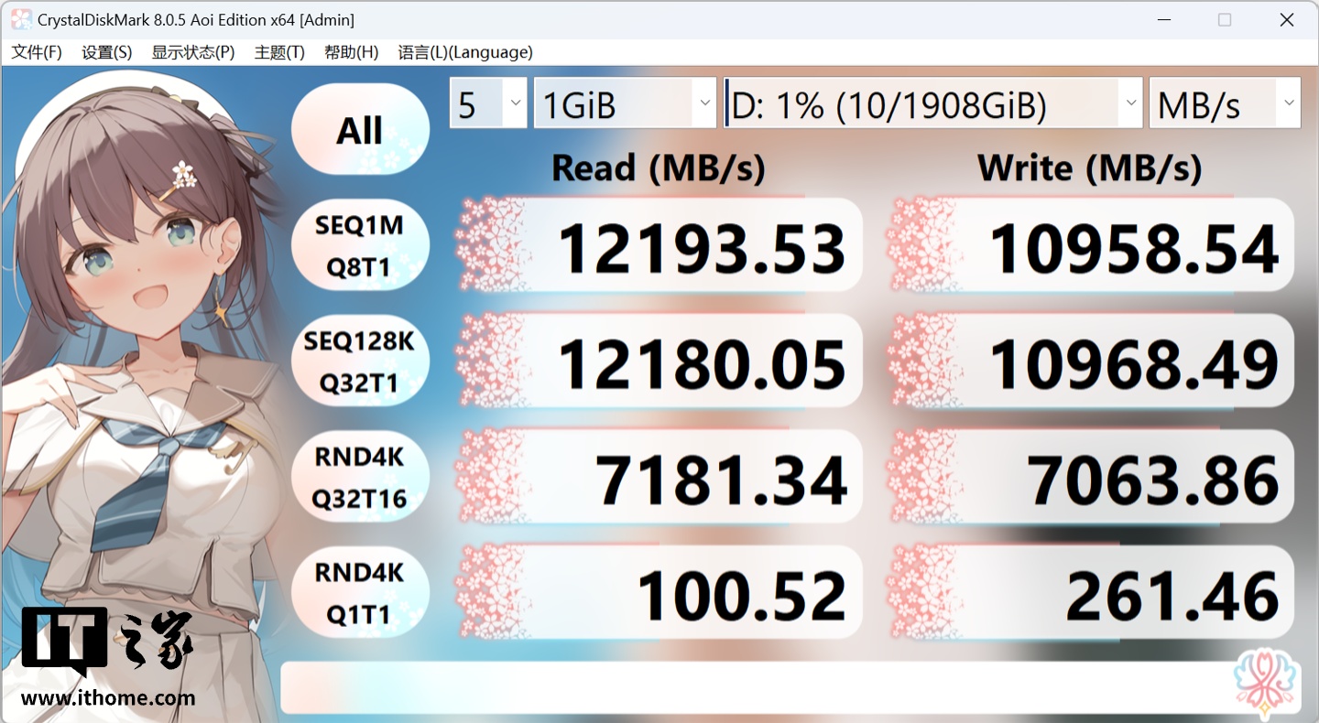
Task: Open the 设置(S) settings menu
Action: click(106, 52)
